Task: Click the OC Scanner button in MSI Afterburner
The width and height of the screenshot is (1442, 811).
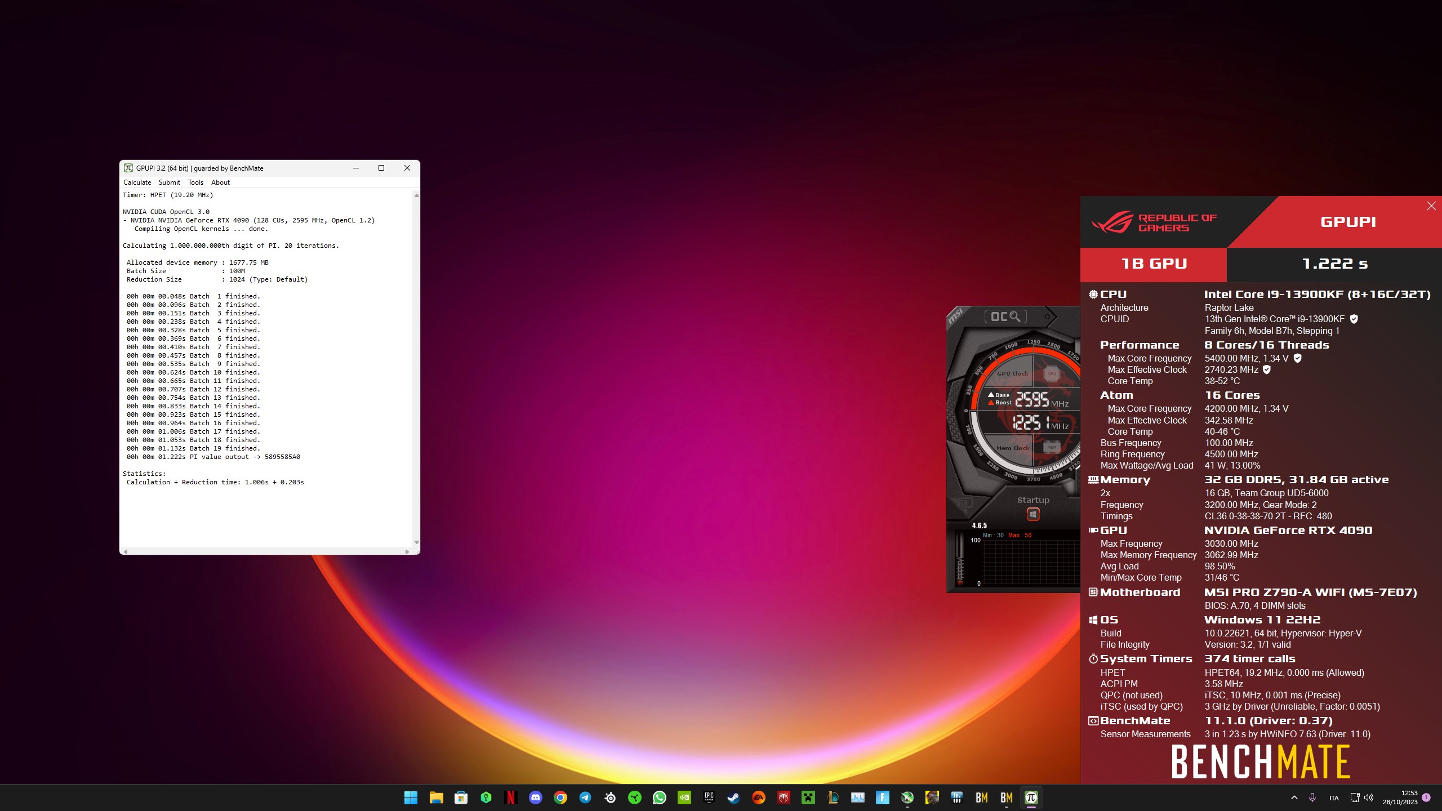Action: tap(1005, 317)
